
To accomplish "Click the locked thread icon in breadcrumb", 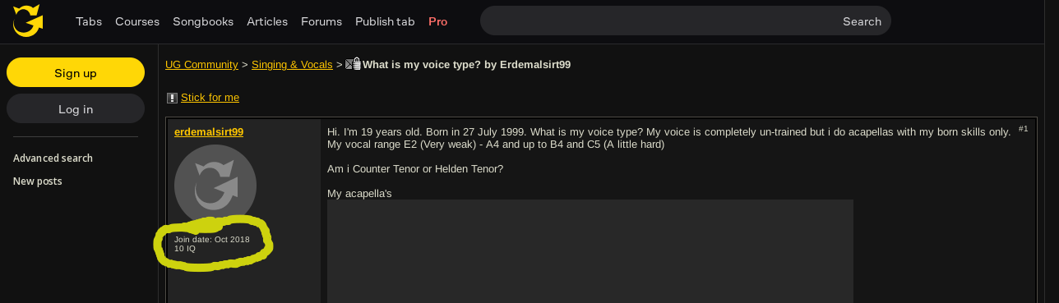I will click(x=354, y=64).
